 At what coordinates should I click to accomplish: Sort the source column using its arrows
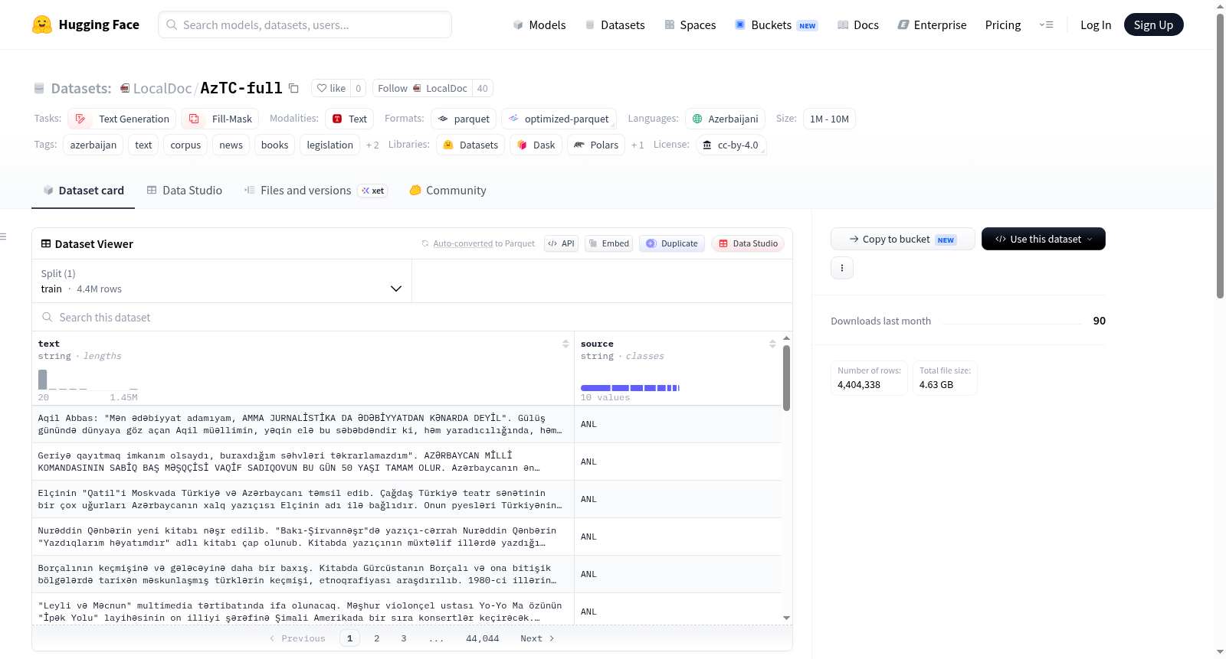[772, 344]
